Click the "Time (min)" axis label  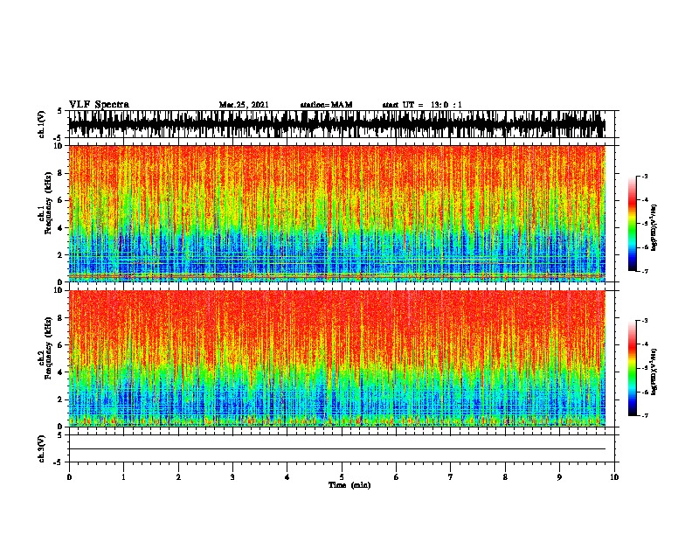(x=349, y=485)
